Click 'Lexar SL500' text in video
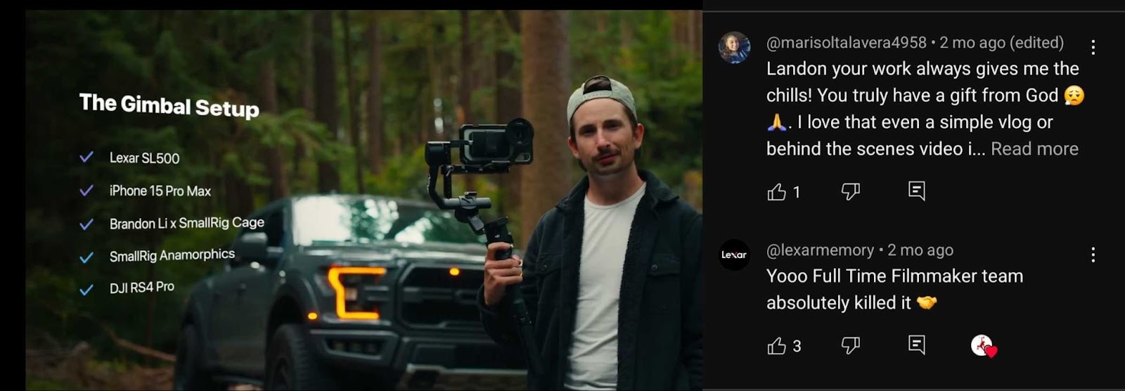This screenshot has height=391, width=1125. pos(144,158)
